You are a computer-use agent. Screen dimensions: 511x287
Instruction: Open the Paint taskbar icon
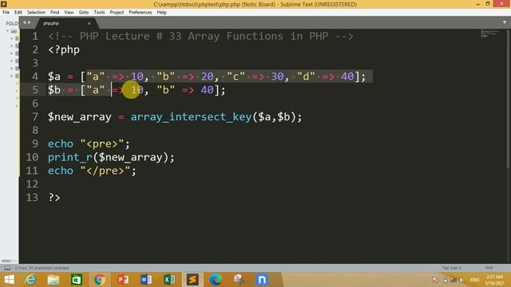point(239,280)
